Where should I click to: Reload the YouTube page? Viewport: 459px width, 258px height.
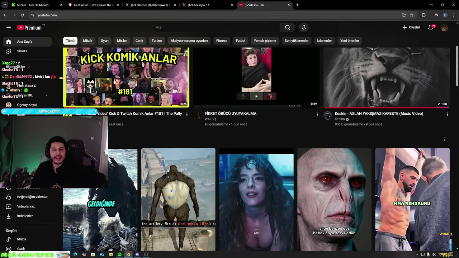[x=22, y=15]
